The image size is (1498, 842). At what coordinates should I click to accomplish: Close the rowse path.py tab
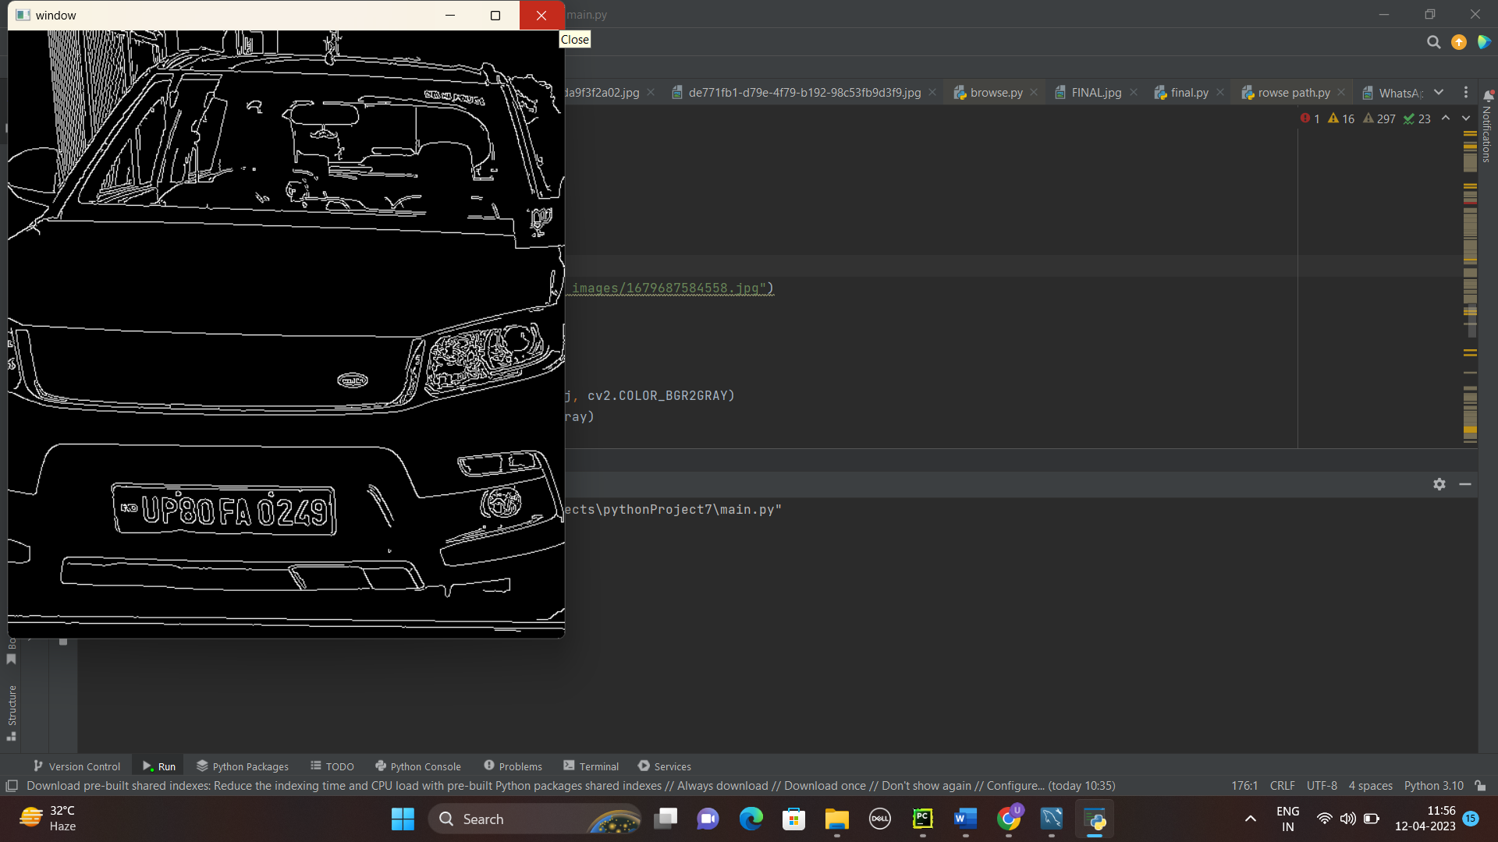[x=1341, y=92]
